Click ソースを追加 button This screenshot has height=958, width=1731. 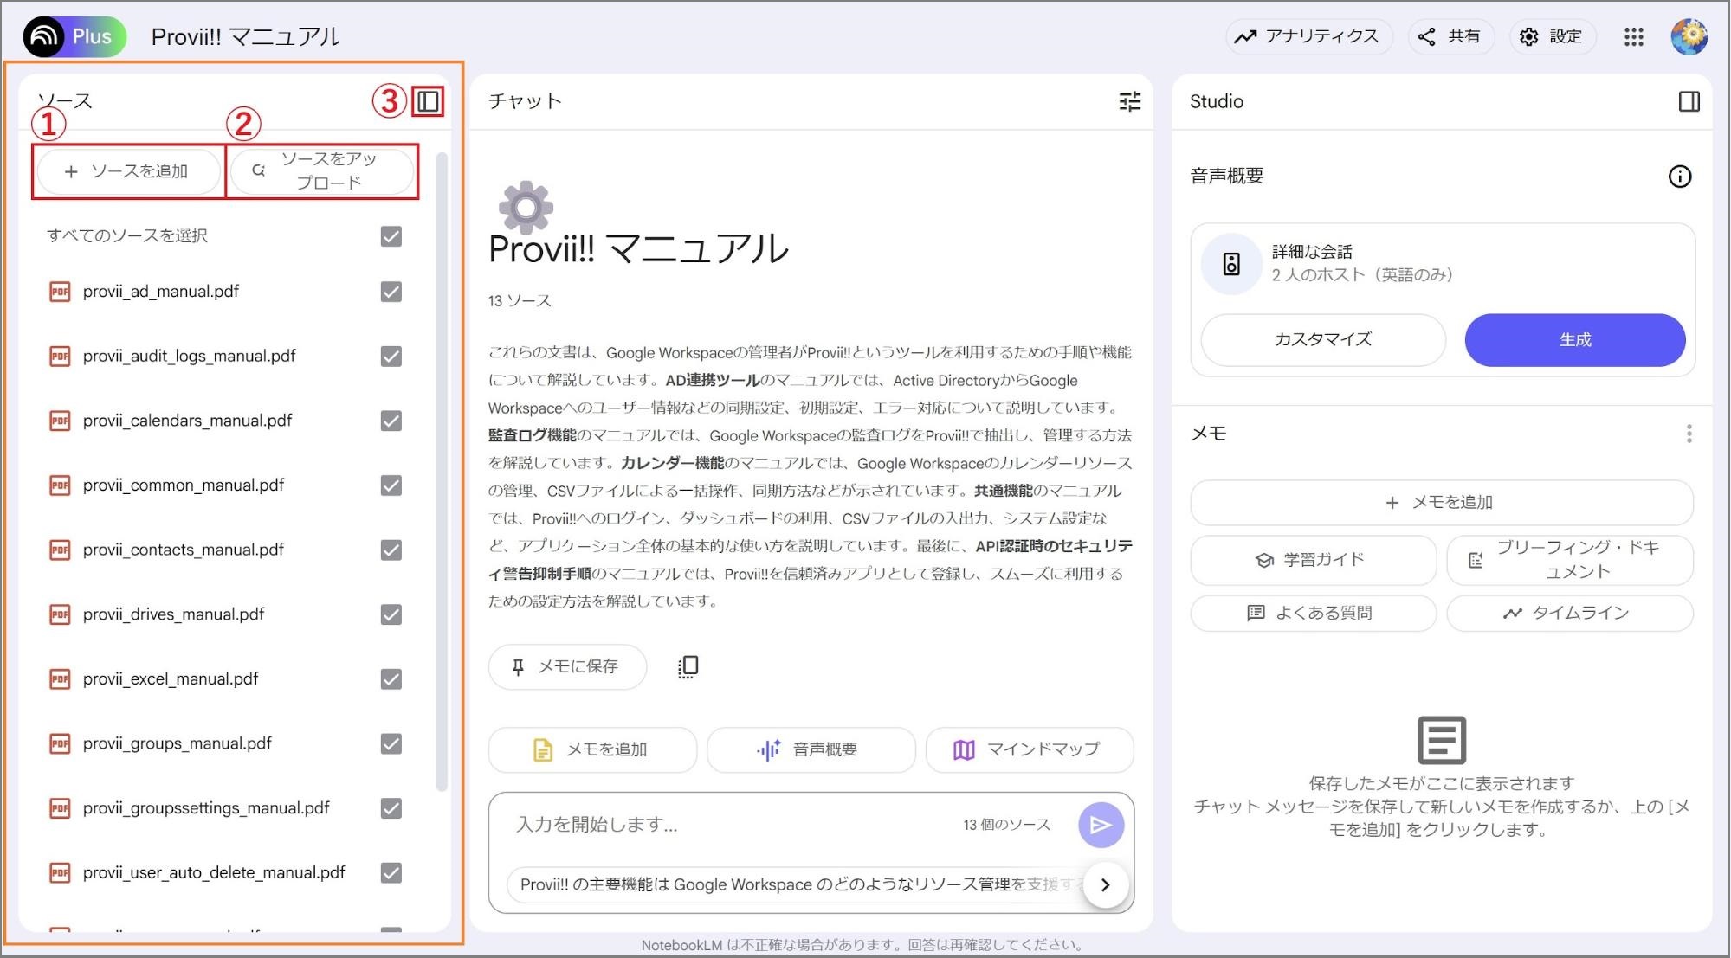128,171
